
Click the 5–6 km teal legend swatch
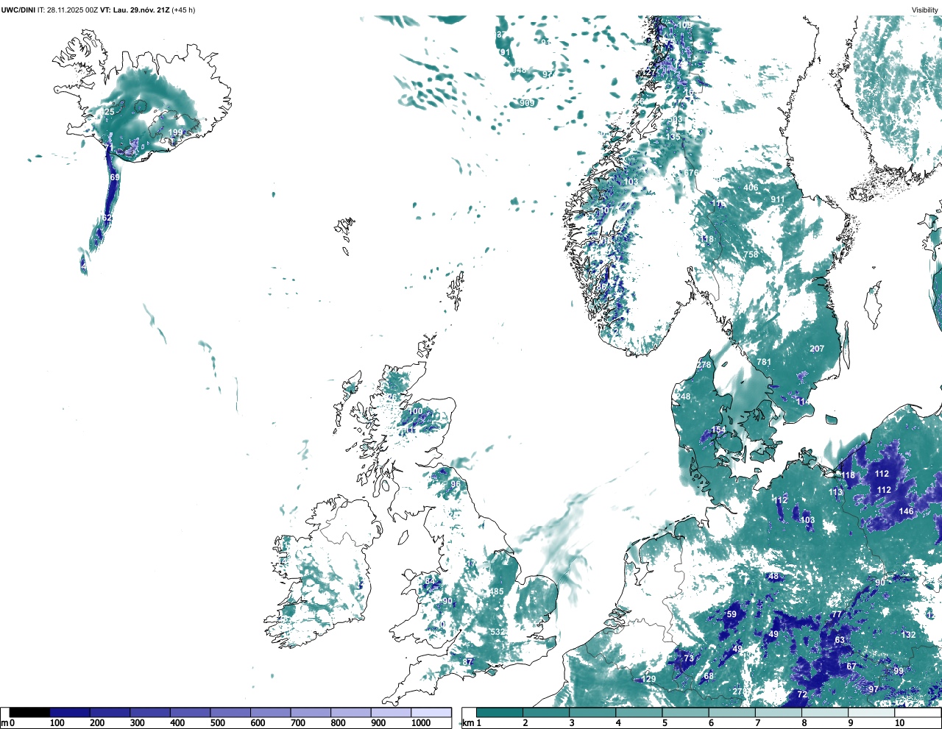click(x=686, y=712)
